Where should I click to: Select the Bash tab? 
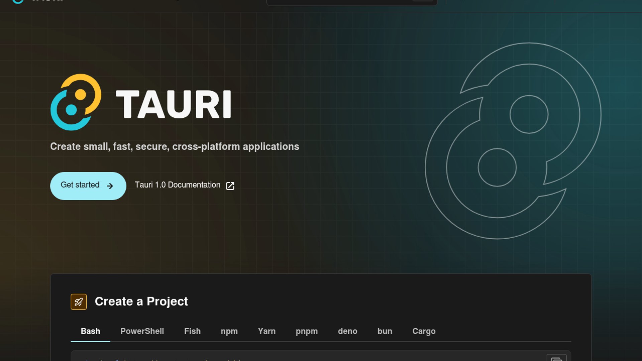(x=90, y=331)
